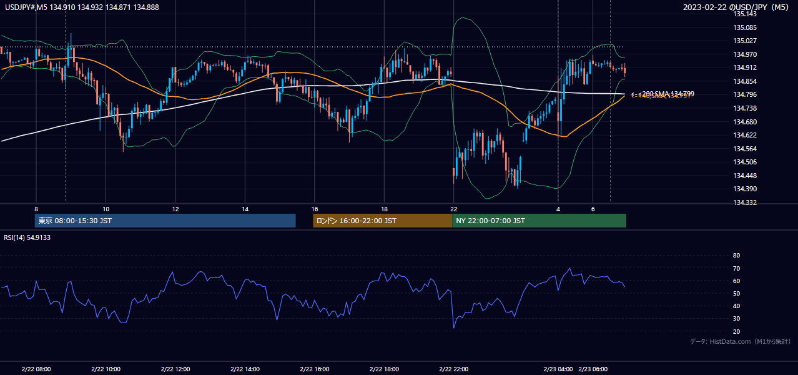Click the 134.506 price axis label
798x375 pixels.
click(x=745, y=162)
